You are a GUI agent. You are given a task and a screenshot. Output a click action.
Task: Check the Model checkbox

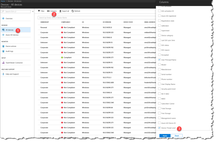click(x=159, y=64)
